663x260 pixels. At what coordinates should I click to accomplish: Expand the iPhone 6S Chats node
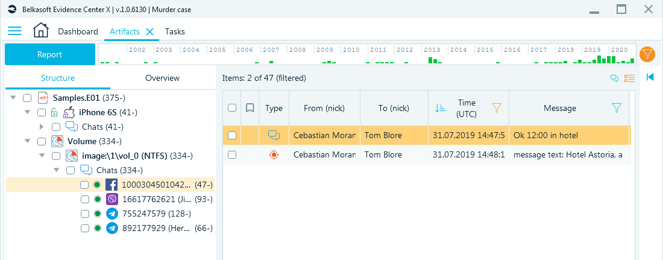[42, 127]
